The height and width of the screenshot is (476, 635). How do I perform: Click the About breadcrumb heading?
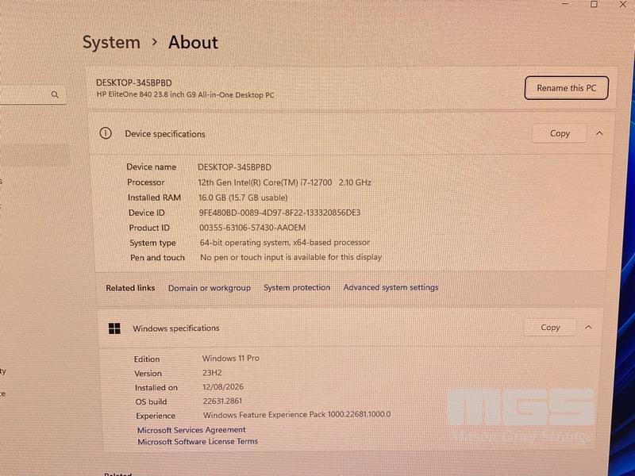tap(193, 42)
